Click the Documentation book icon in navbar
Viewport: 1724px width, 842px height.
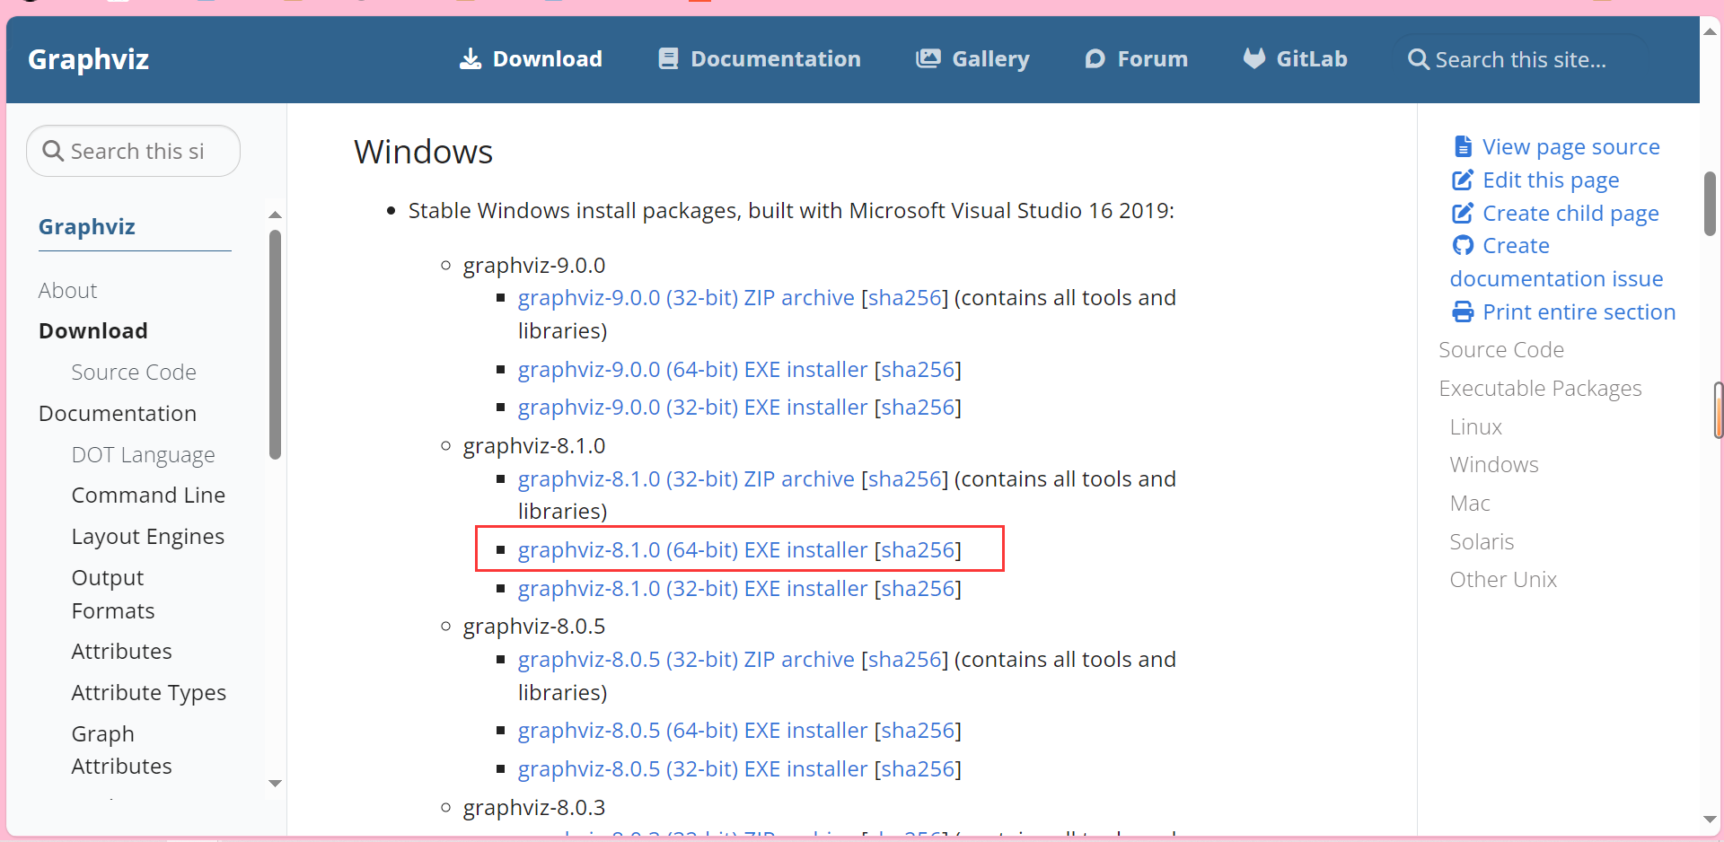[x=668, y=59]
